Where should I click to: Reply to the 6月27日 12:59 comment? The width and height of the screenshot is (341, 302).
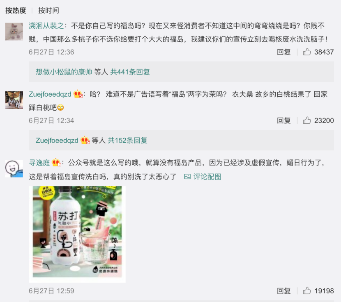click(283, 291)
